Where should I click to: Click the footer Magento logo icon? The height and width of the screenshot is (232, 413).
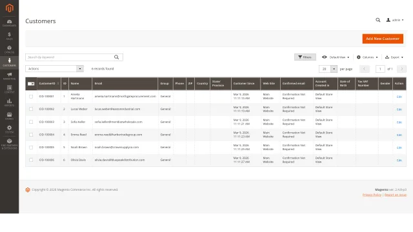(x=28, y=189)
